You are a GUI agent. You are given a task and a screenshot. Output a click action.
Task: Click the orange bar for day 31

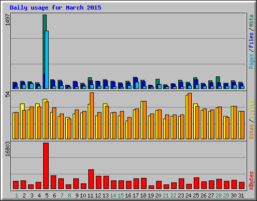coord(242,125)
